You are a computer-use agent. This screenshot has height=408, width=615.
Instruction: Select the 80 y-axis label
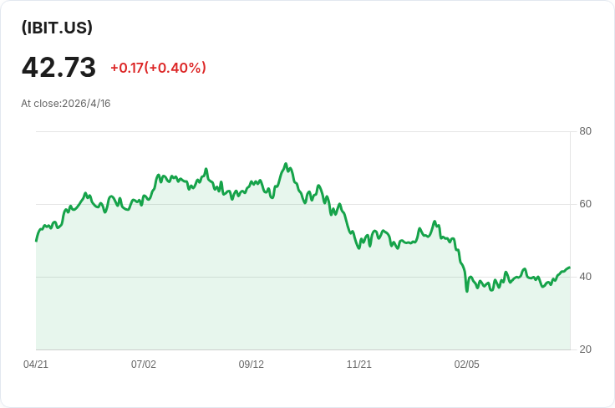585,131
